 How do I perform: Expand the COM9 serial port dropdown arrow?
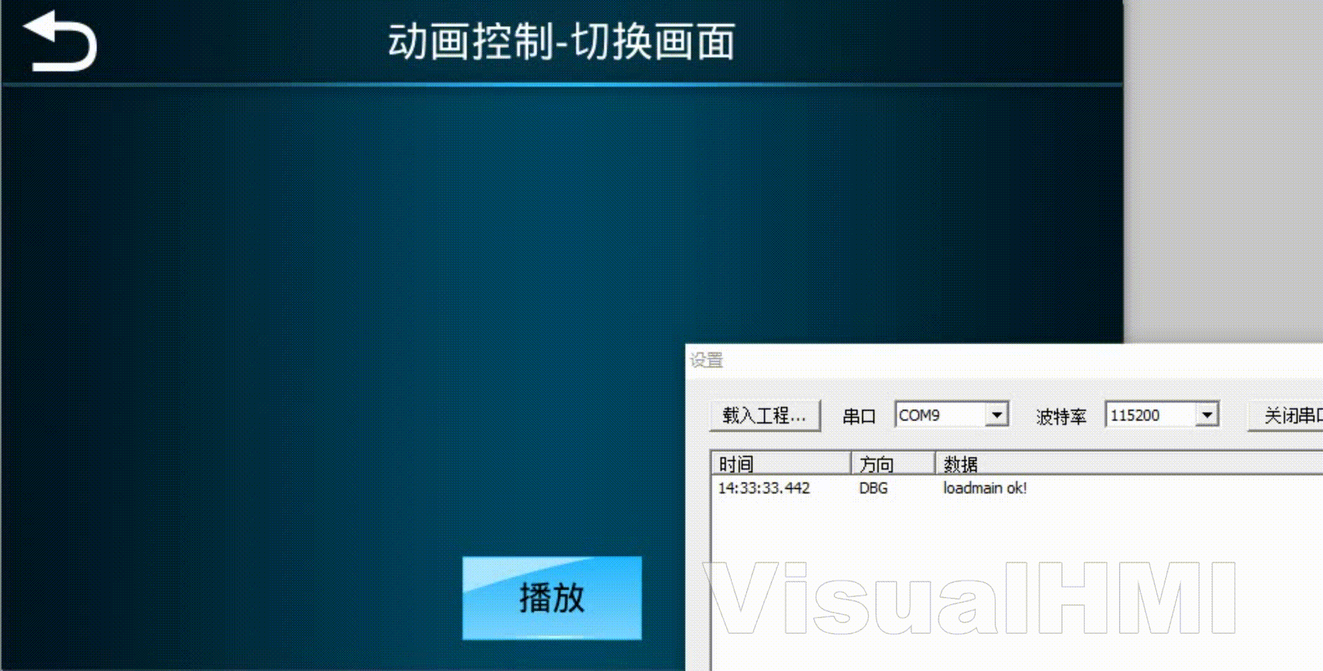coord(997,414)
